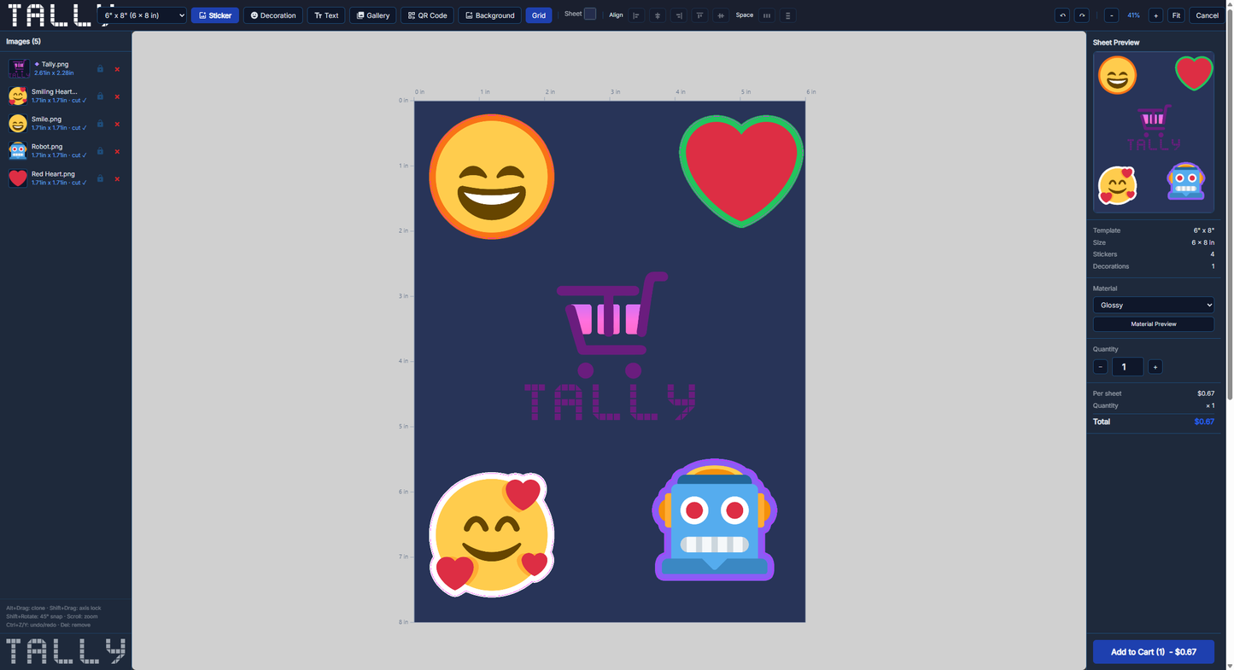Click the quantity input field
The image size is (1234, 670).
pyautogui.click(x=1127, y=367)
